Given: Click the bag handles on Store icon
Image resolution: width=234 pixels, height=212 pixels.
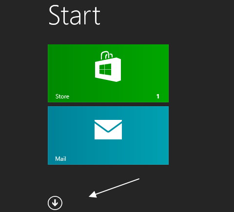Looking at the screenshot, I should click(x=107, y=55).
